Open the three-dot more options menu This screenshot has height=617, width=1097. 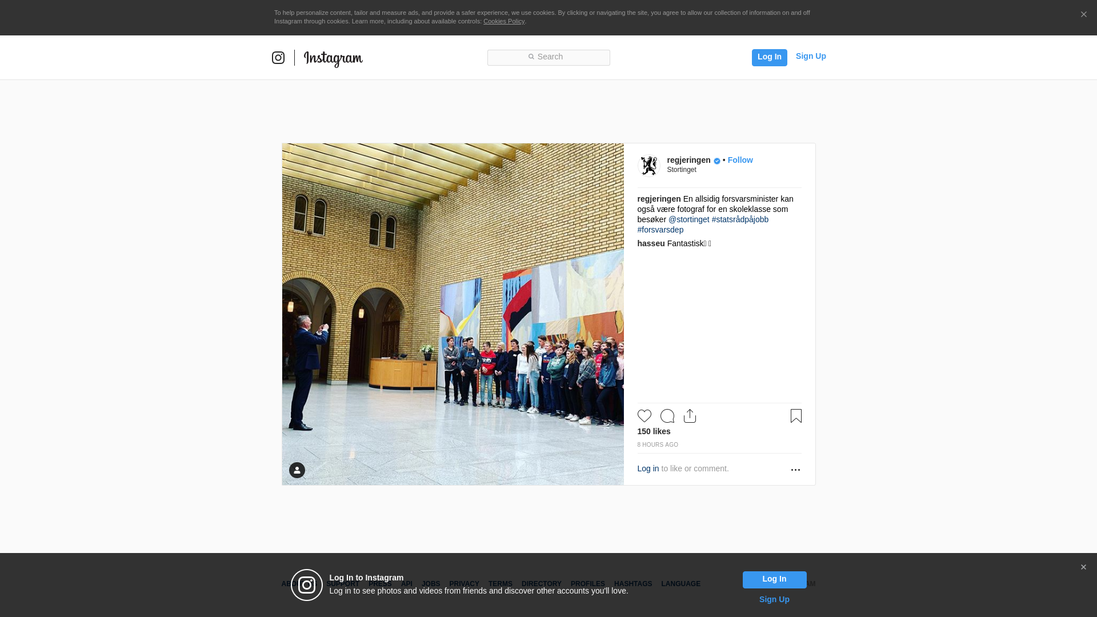[795, 470]
